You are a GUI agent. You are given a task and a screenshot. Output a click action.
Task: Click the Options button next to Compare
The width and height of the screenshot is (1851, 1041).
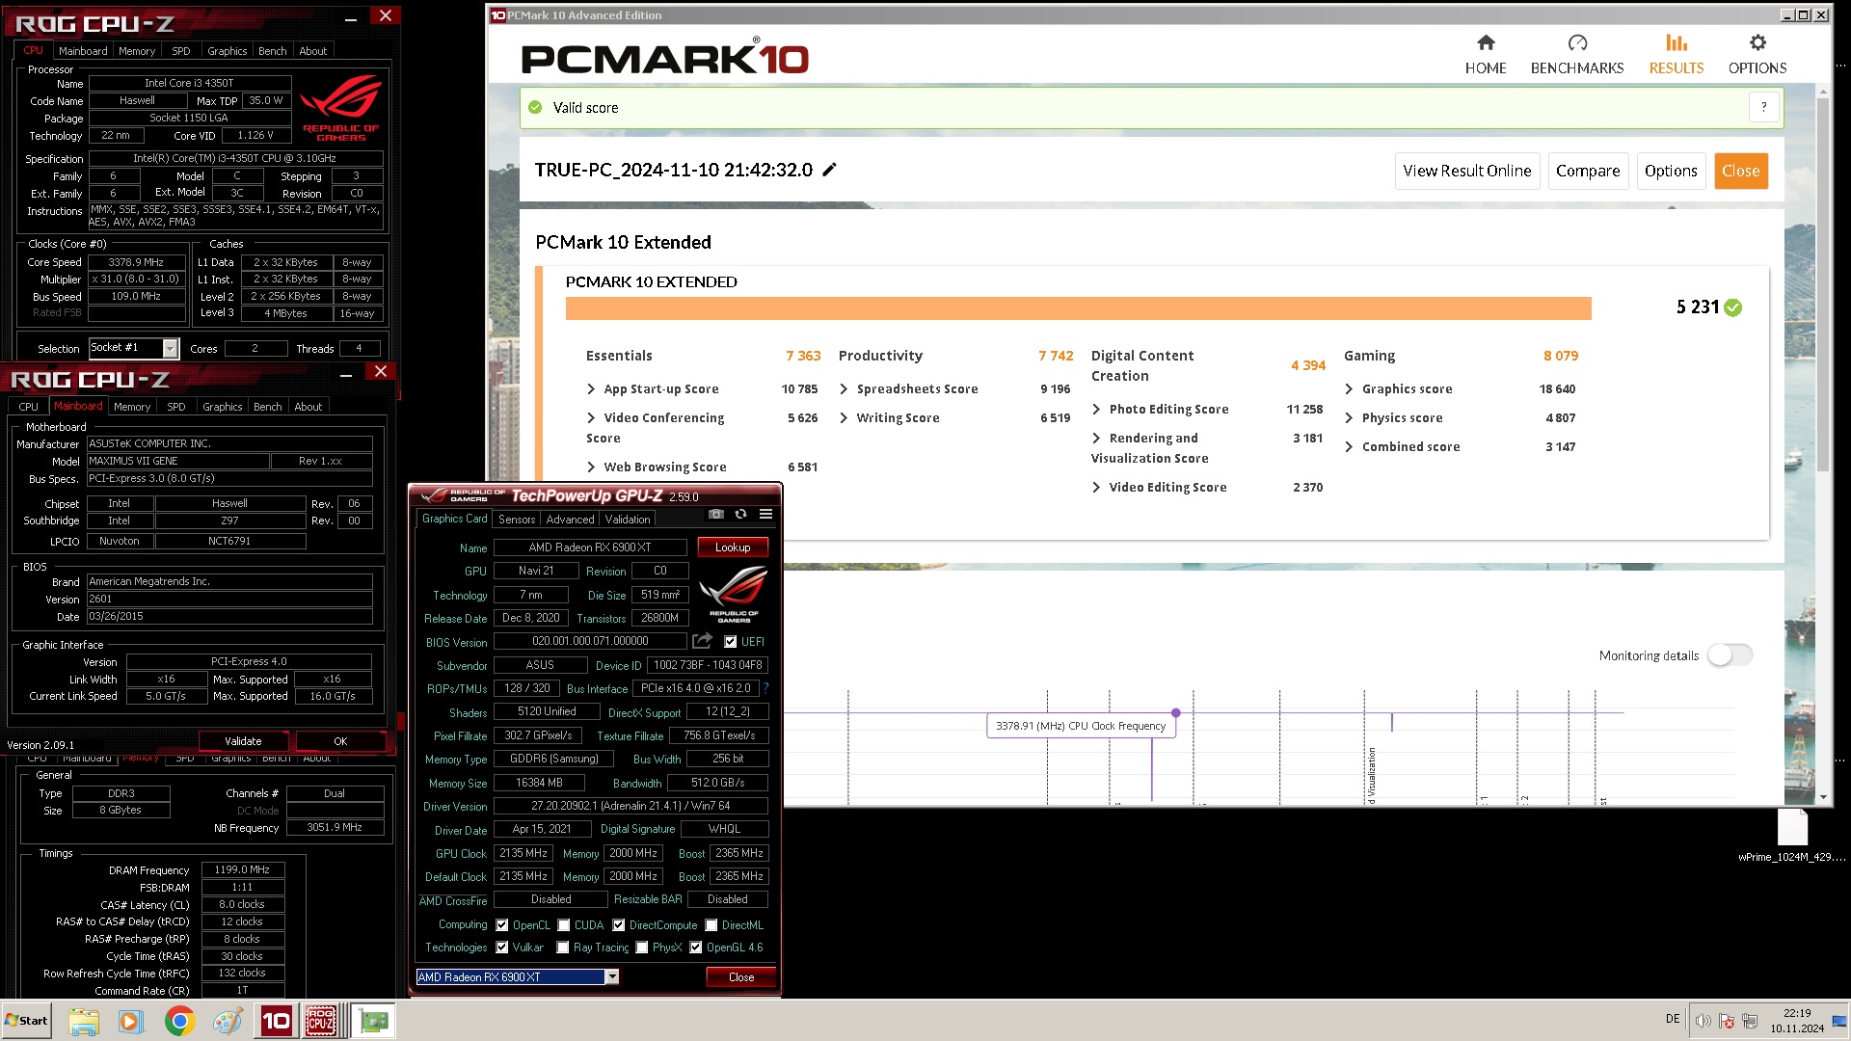click(1671, 171)
